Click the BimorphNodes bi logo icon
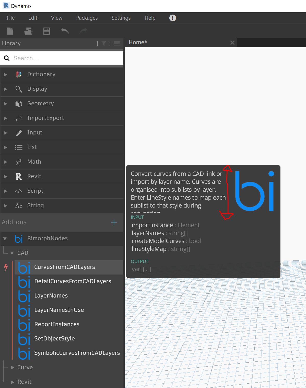The width and height of the screenshot is (306, 388). [x=19, y=238]
